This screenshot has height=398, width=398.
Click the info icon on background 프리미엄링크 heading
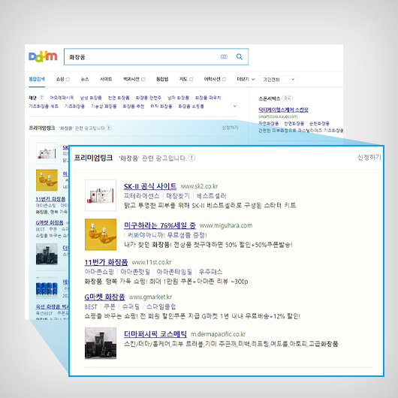(109, 128)
